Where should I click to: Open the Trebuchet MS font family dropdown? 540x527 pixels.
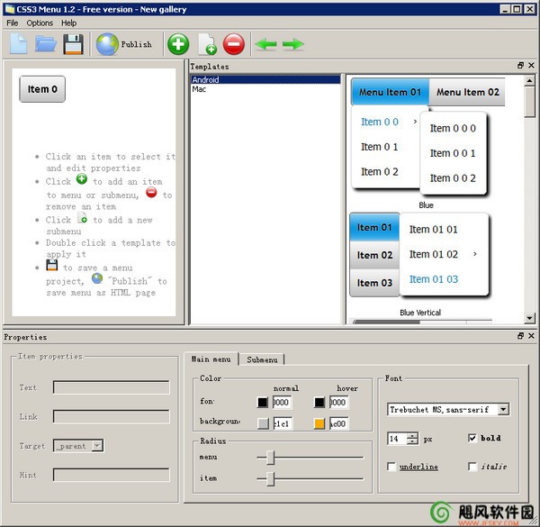pyautogui.click(x=503, y=410)
